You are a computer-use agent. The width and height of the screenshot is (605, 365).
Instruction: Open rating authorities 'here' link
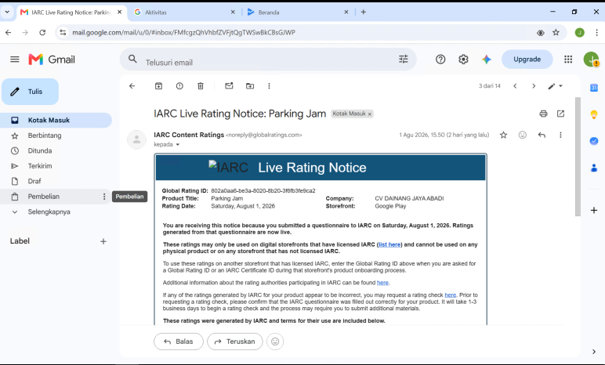click(382, 283)
